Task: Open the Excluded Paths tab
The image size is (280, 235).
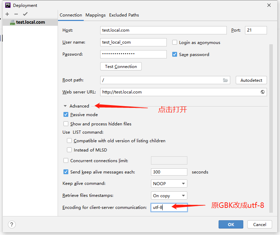Action: pyautogui.click(x=124, y=15)
